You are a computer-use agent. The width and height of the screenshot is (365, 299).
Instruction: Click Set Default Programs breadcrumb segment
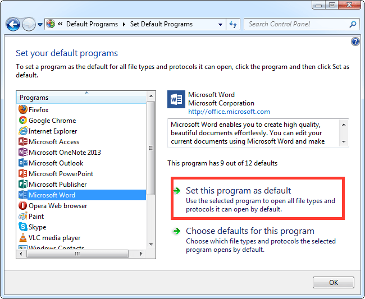pos(161,24)
